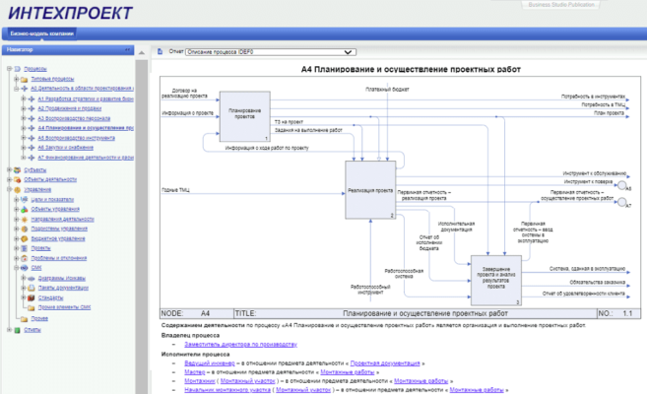Expand the A2 Продвижение и продажи node
647x394 pixels.
[24, 108]
